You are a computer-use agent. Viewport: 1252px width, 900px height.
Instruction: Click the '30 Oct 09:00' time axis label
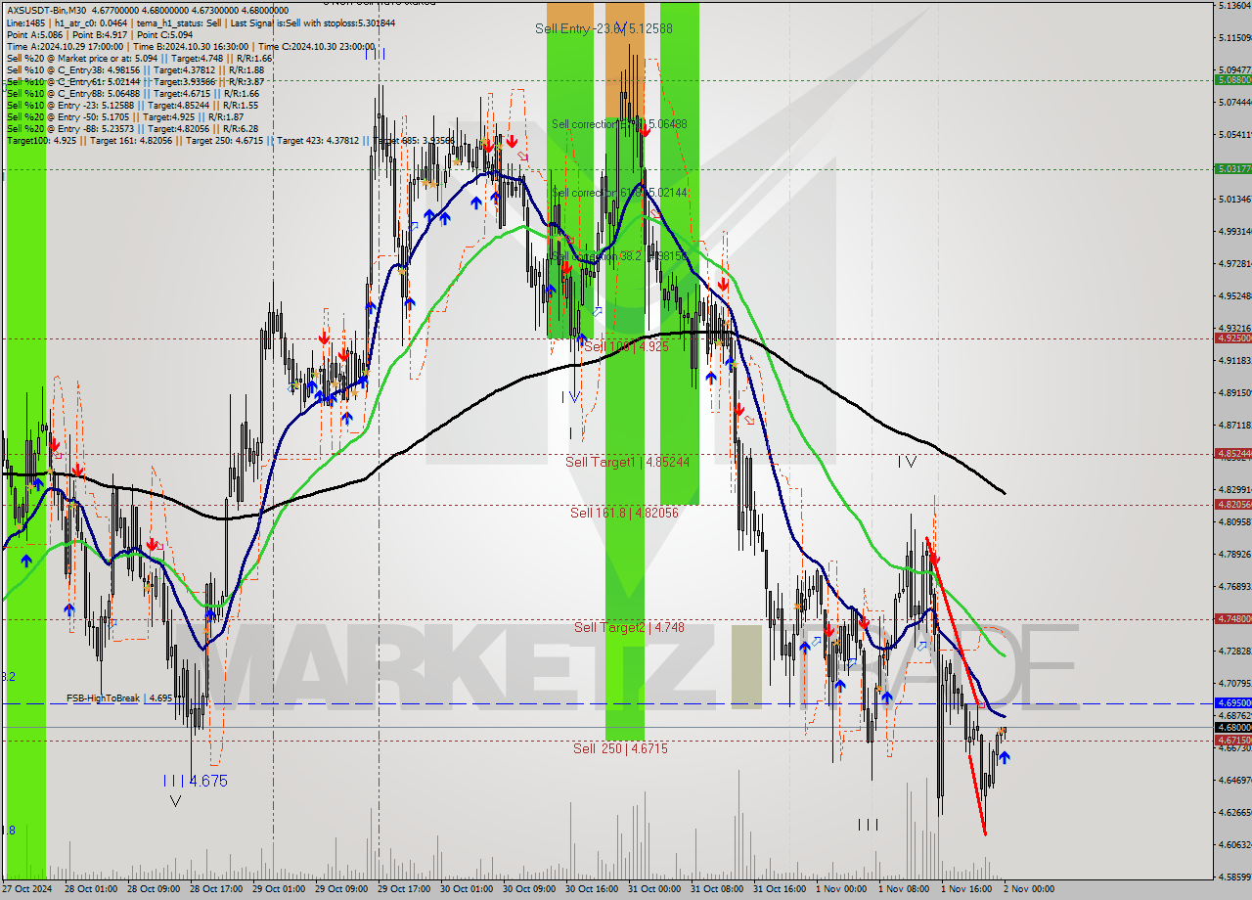tap(527, 889)
